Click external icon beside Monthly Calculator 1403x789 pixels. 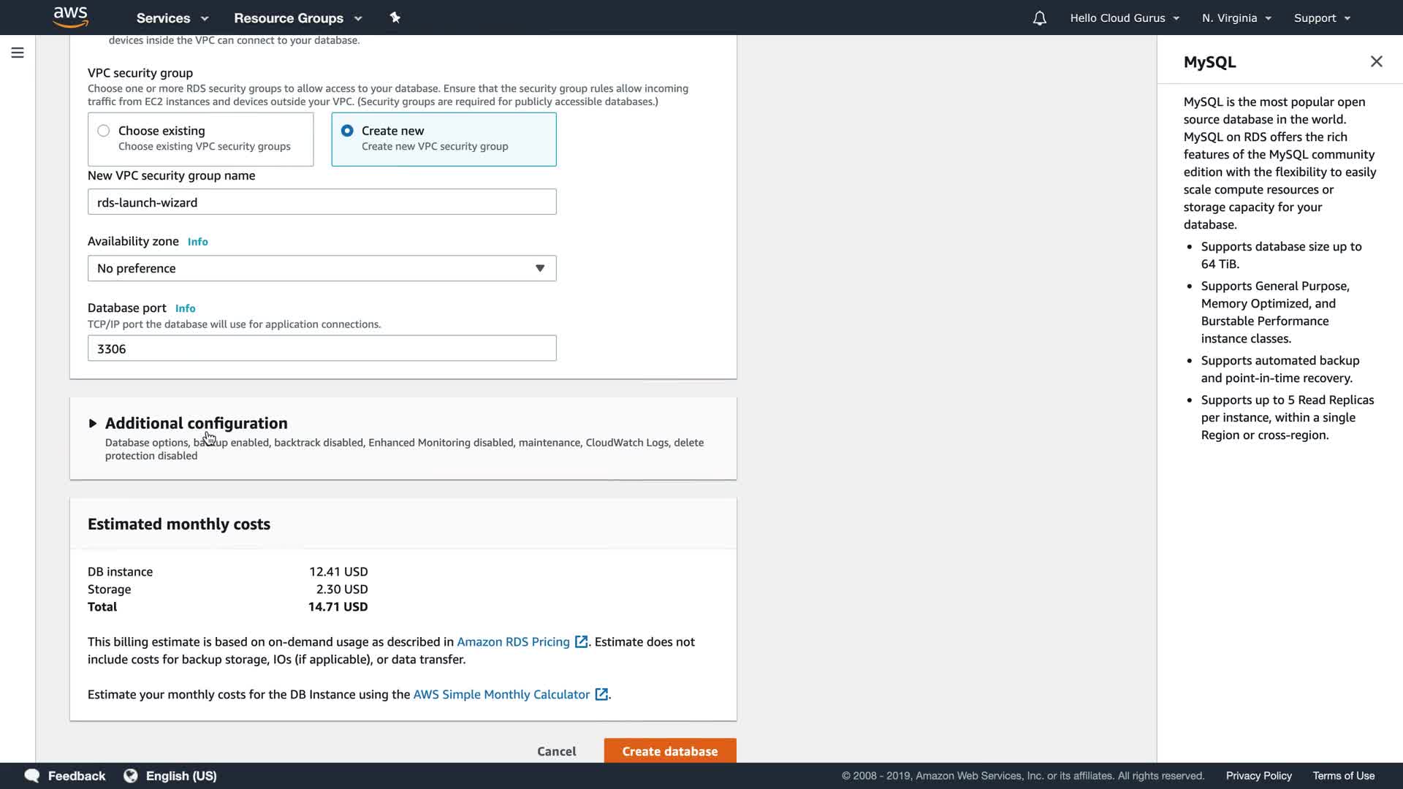click(601, 695)
